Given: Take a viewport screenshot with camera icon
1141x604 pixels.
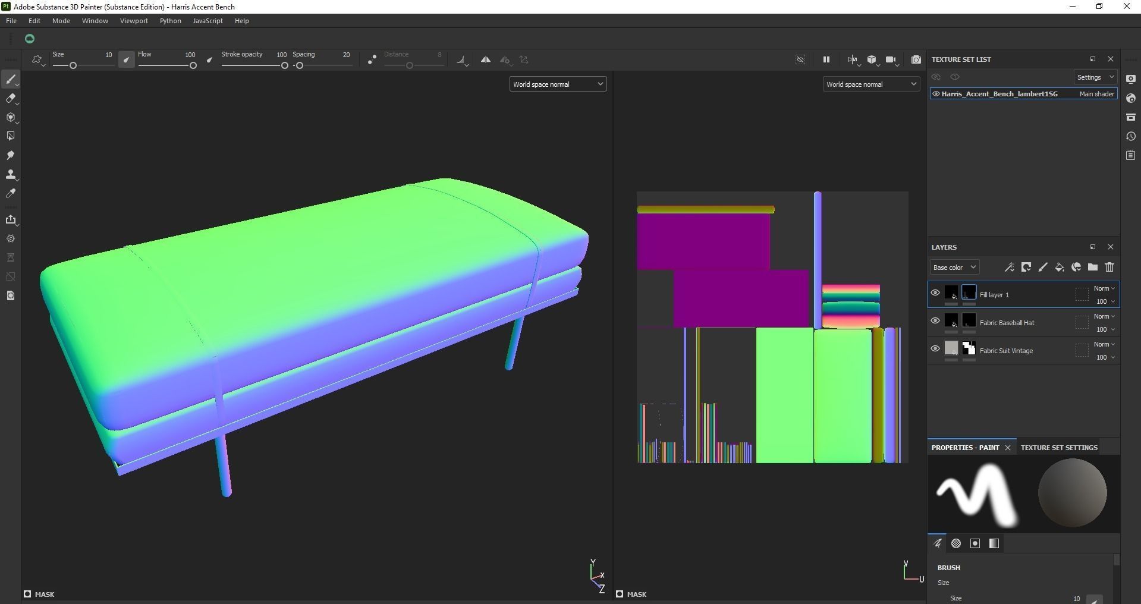Looking at the screenshot, I should [x=916, y=59].
